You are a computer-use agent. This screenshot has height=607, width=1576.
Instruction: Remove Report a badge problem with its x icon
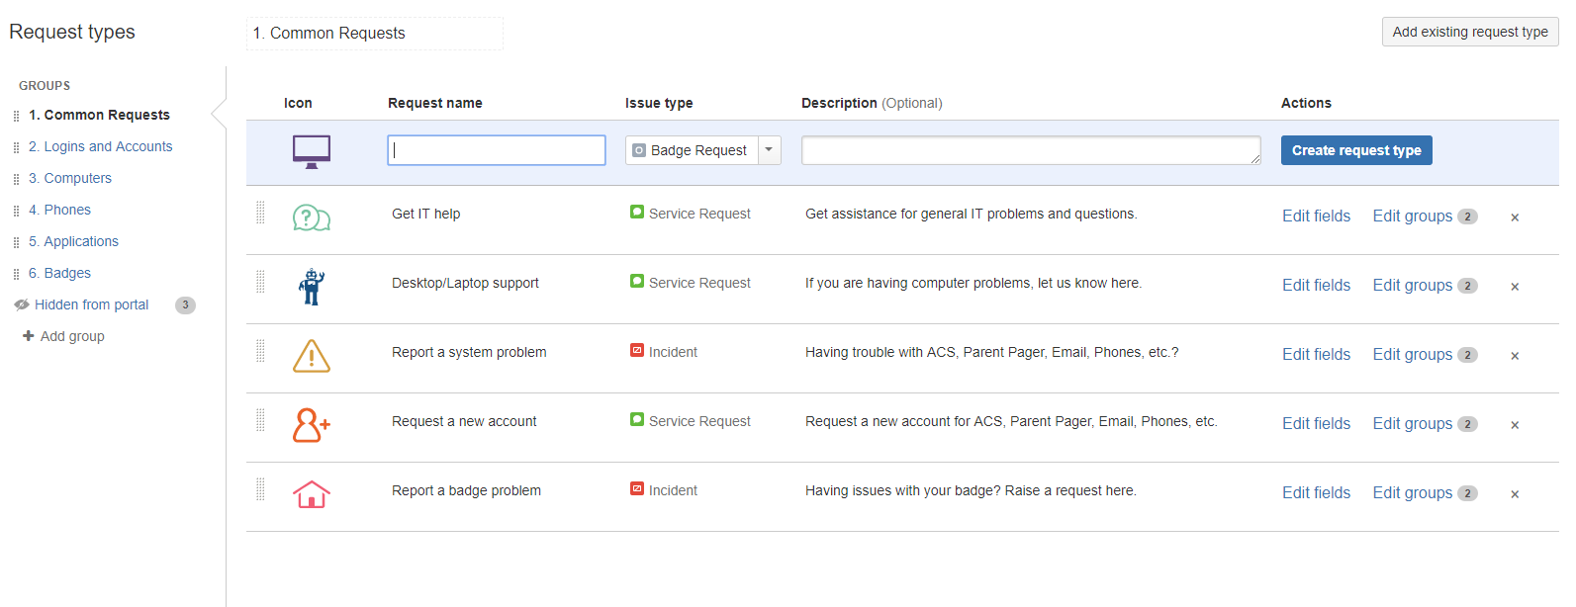tap(1515, 494)
